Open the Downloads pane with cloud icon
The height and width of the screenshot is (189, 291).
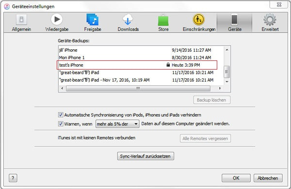(x=128, y=23)
